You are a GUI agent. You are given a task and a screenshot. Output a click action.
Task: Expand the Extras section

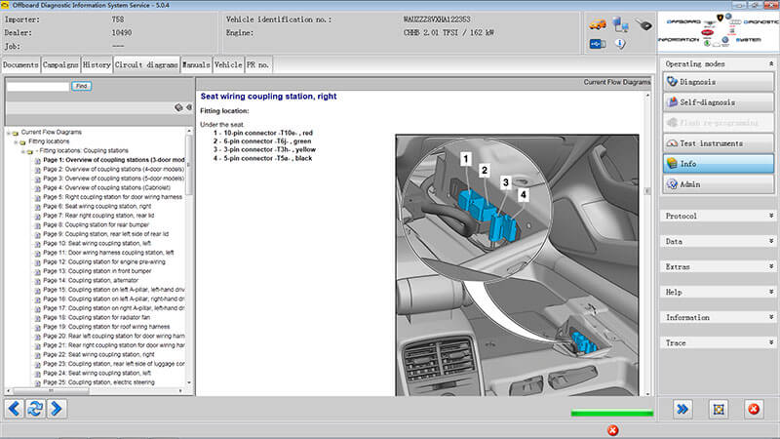[x=771, y=266]
